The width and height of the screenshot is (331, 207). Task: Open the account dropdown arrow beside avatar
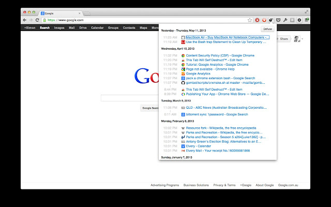point(302,39)
